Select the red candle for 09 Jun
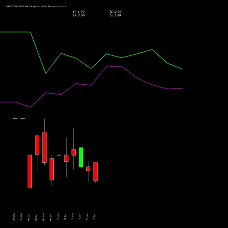228x228 pixels. (52, 169)
